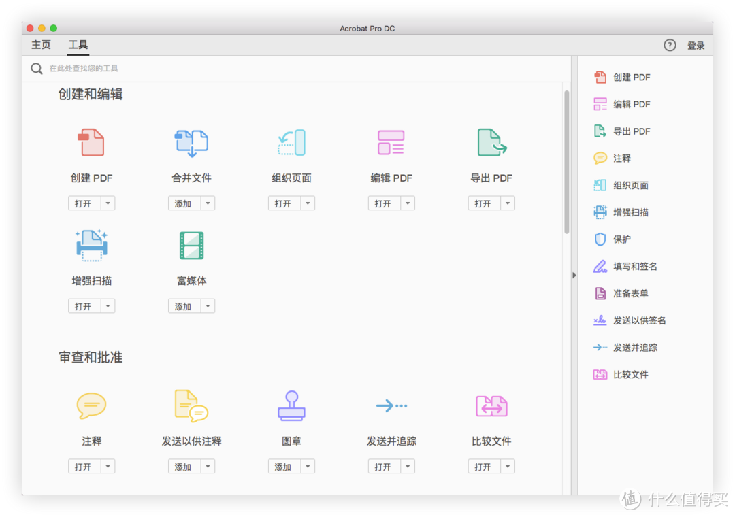Switch to the 工具 tab
735x517 pixels.
[78, 45]
